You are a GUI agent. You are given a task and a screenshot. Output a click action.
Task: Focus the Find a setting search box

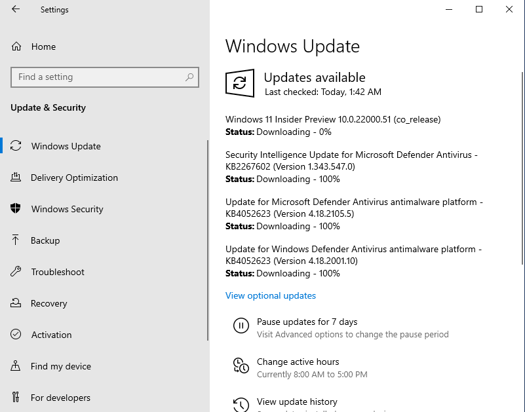[105, 77]
